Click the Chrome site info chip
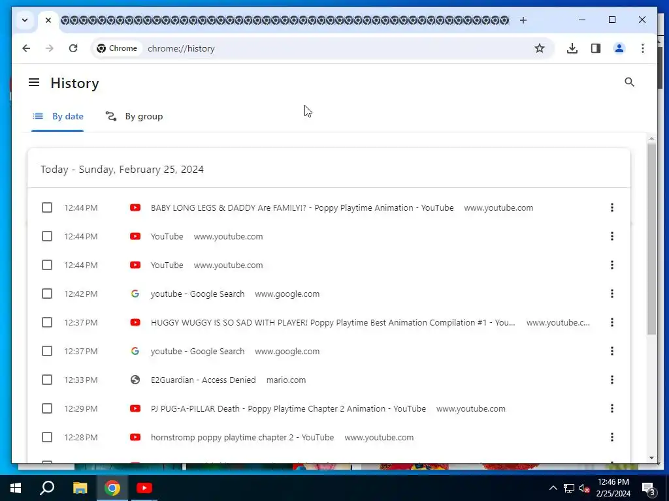Screen dimensions: 669x501 pyautogui.click(x=117, y=48)
